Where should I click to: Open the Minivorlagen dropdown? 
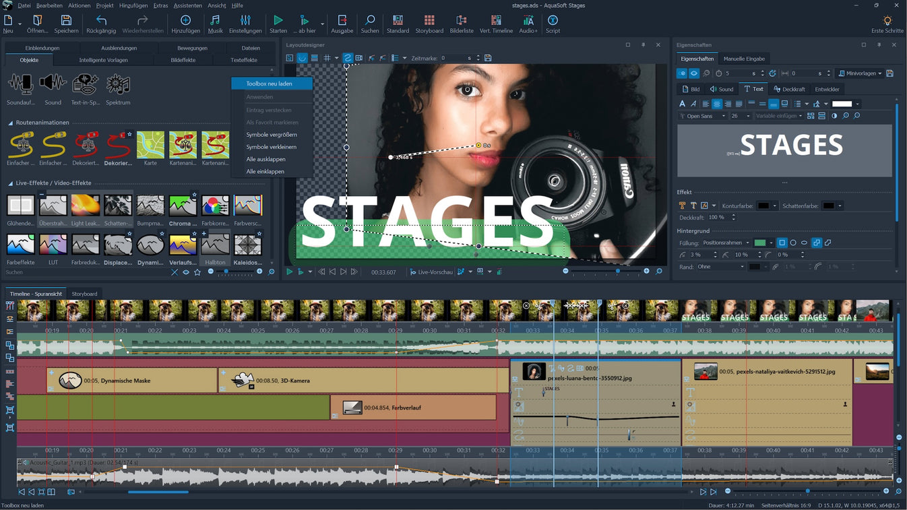(x=861, y=73)
